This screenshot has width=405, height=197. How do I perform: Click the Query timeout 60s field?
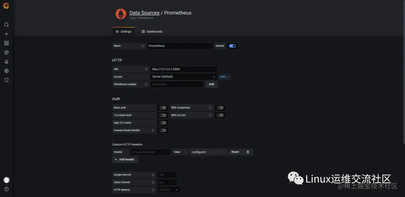click(x=167, y=182)
